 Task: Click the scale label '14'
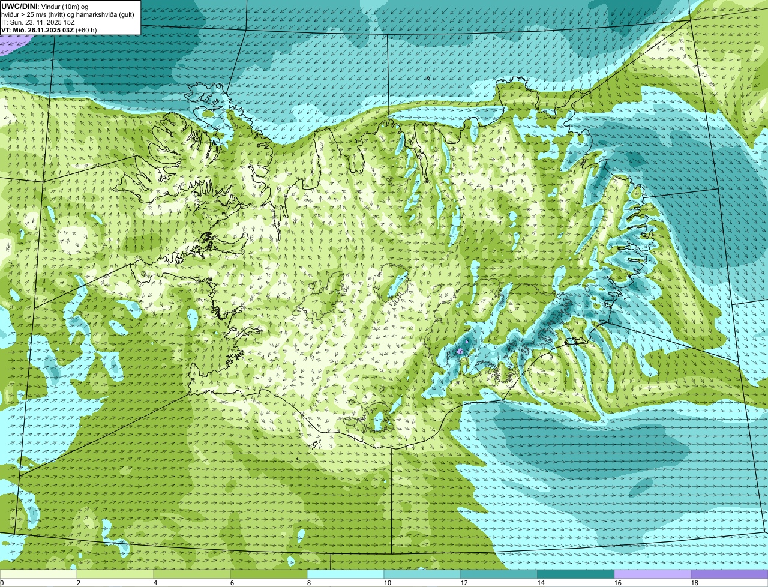point(541,583)
